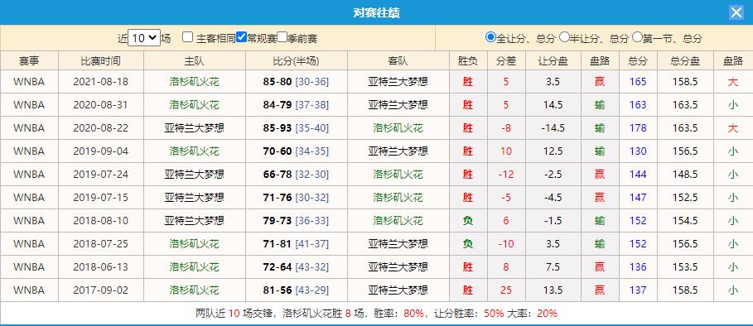Screen dimensions: 753x326
Task: Click the score 84-79 [37-38]
Action: pos(297,105)
